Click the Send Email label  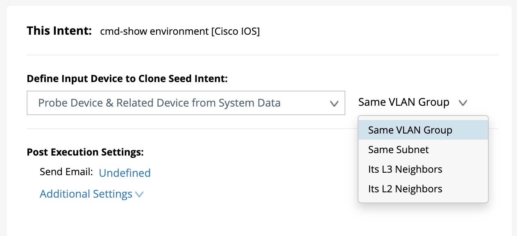coord(66,172)
